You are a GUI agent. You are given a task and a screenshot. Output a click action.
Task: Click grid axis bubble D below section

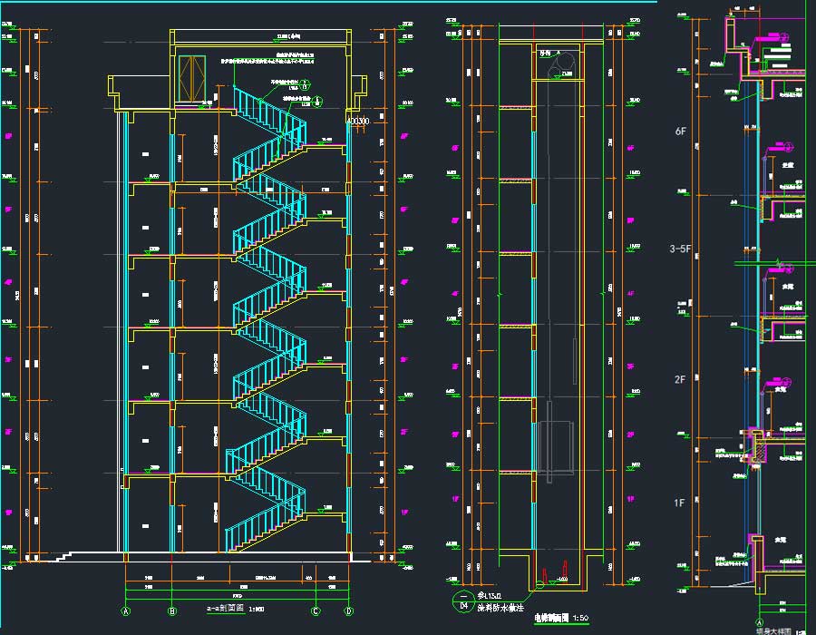pos(348,611)
